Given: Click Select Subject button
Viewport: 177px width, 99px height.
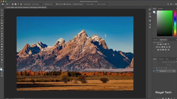Looking at the screenshot, I should [90, 4].
